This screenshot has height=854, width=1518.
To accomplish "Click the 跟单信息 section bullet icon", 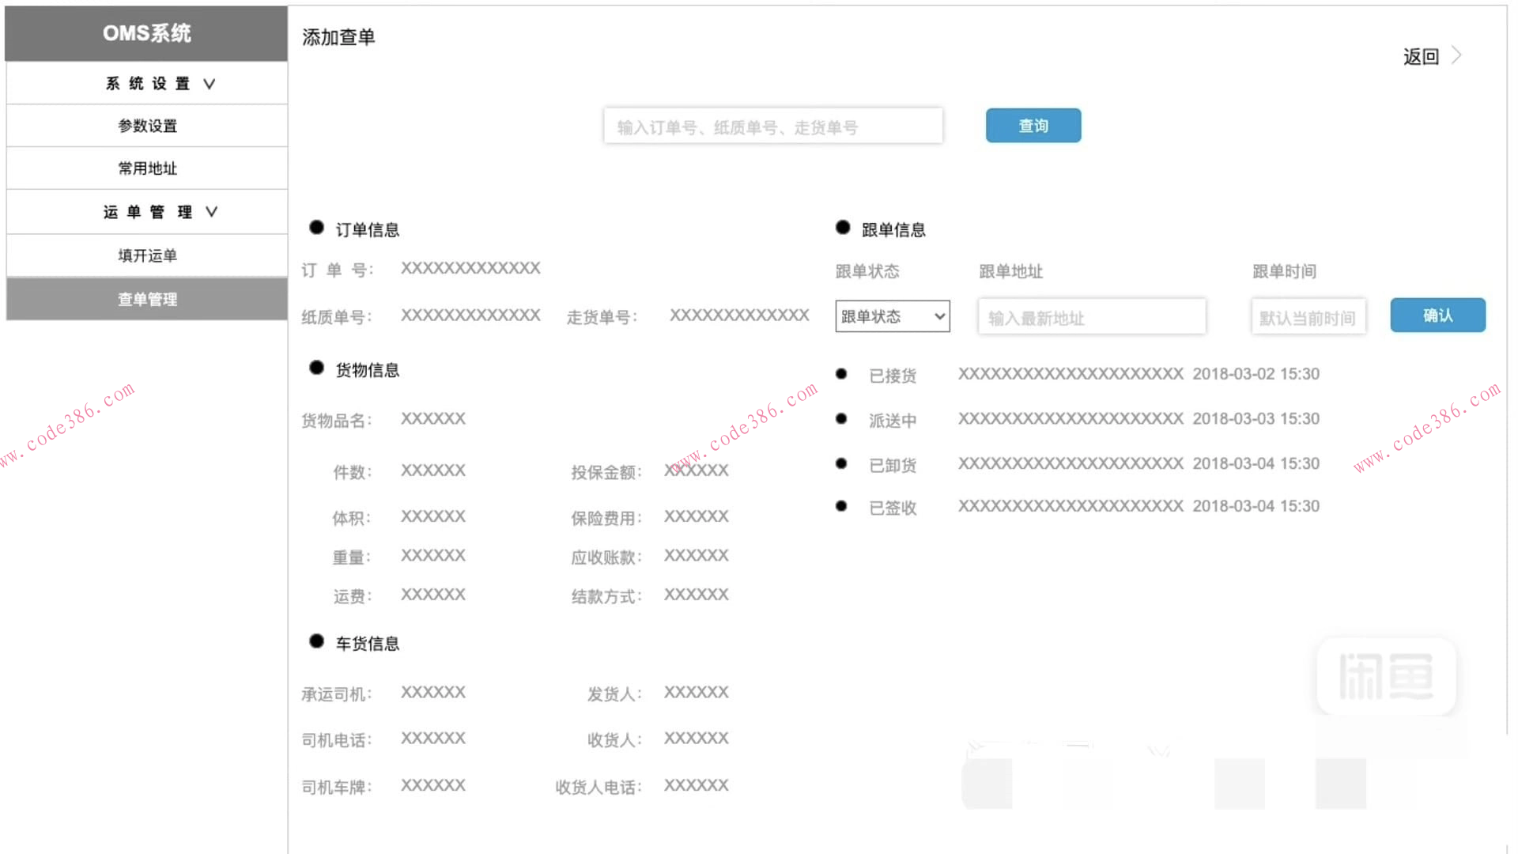I will pyautogui.click(x=842, y=227).
